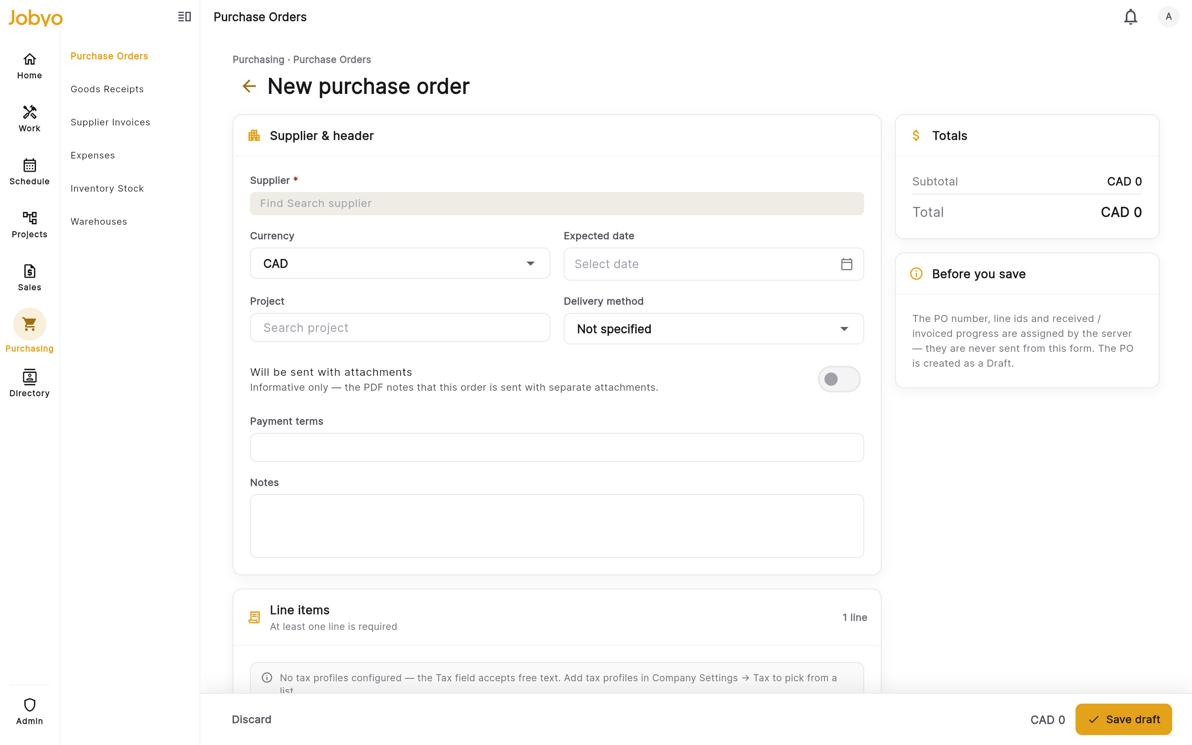
Task: Collapse the sidebar panel icon
Action: 184,17
